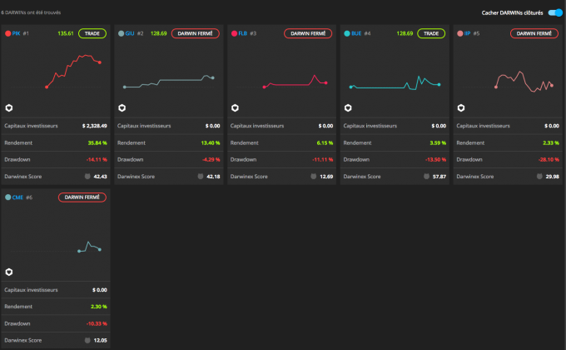Viewport: 566px width, 350px height.
Task: Click IIP drawdown value -28.10 %
Action: (x=549, y=159)
